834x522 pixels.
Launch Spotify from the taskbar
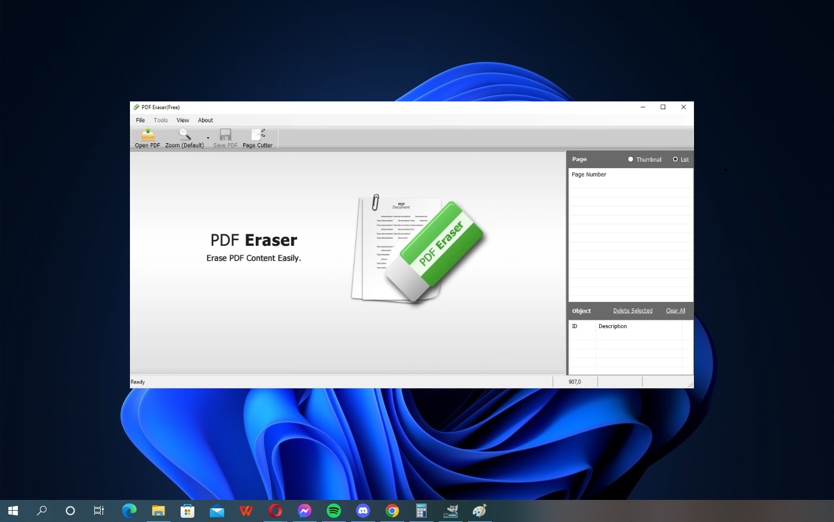tap(334, 511)
